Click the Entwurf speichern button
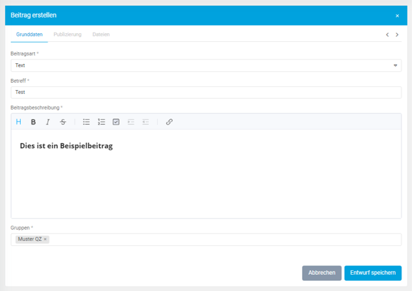Image resolution: width=412 pixels, height=291 pixels. click(x=373, y=273)
